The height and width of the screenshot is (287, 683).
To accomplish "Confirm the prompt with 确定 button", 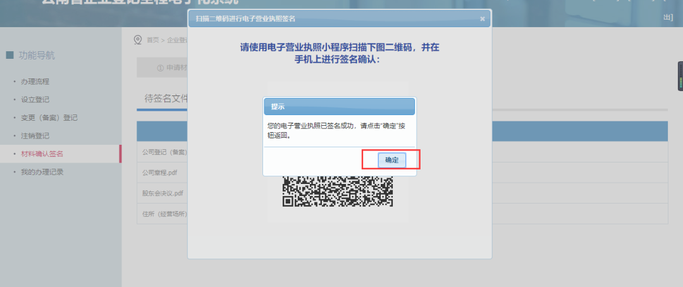I will (391, 160).
